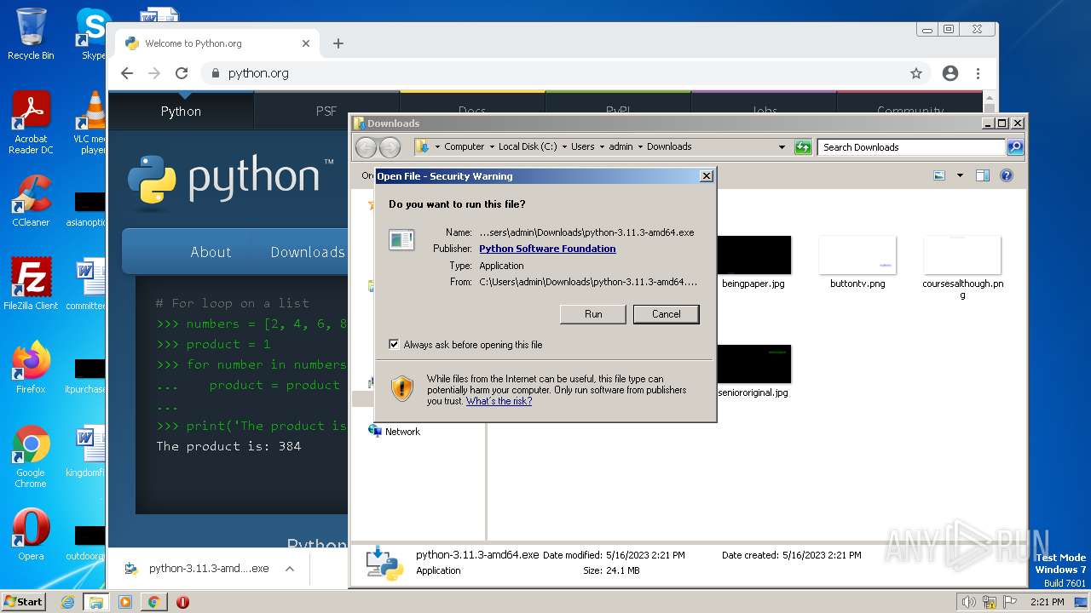Click the red Opera taskbar icon
This screenshot has height=613, width=1091.
point(182,602)
